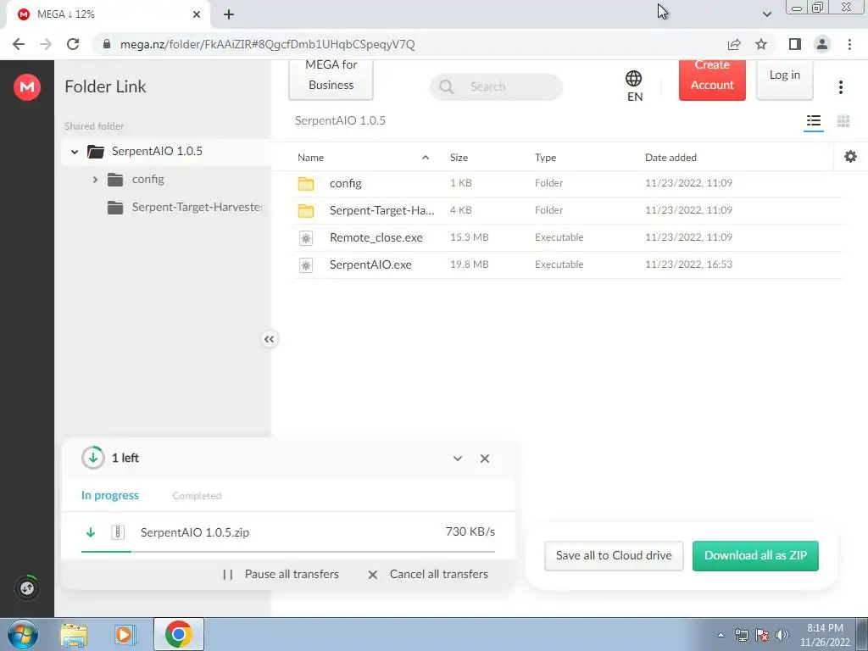Viewport: 868px width, 651px height.
Task: Click the Serpent-Target-Ha... folder icon in list
Action: pos(305,211)
